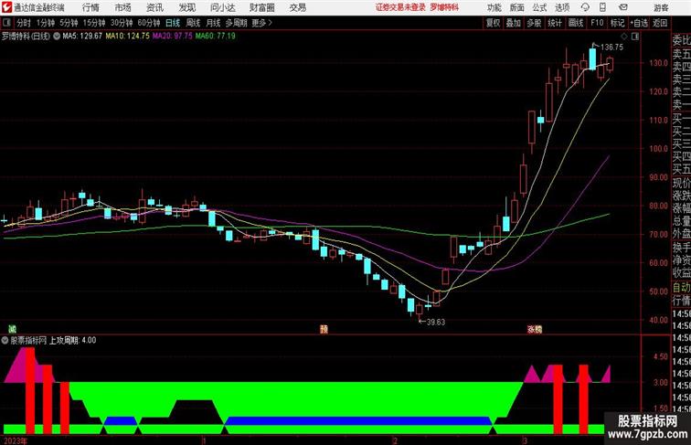Select the 周线 weekly period tab

[x=193, y=23]
